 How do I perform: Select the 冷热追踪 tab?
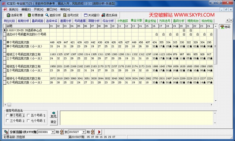[122, 21]
